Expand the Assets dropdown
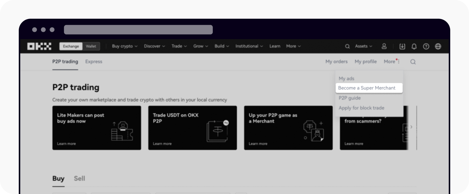Screen dimensions: 469x194 pos(363,46)
